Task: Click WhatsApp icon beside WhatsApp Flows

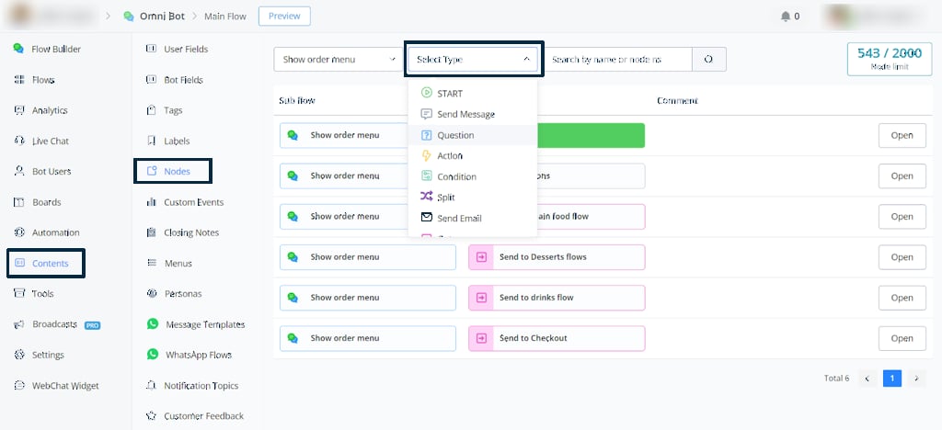Action: tap(153, 355)
